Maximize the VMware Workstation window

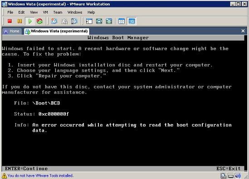pos(239,4)
